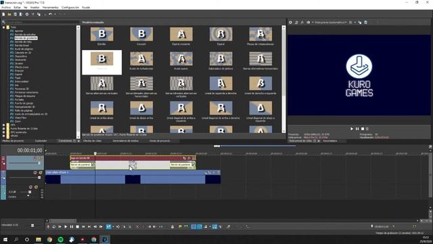The width and height of the screenshot is (433, 244).
Task: Click the Next frame button in transport
Action: point(101,226)
